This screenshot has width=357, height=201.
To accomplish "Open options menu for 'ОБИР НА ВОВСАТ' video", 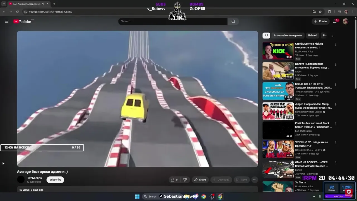I will (x=336, y=163).
